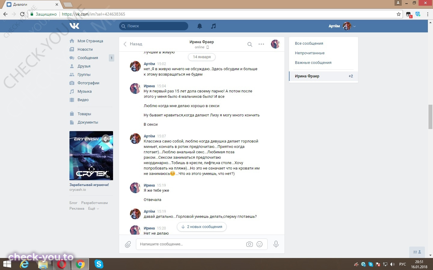433x270 pixels.
Task: Open Сообщения in sidebar
Action: click(x=88, y=58)
